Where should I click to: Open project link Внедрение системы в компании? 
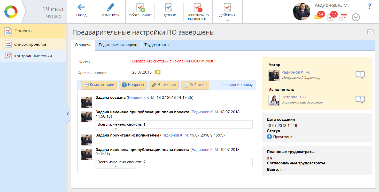pyautogui.click(x=173, y=61)
